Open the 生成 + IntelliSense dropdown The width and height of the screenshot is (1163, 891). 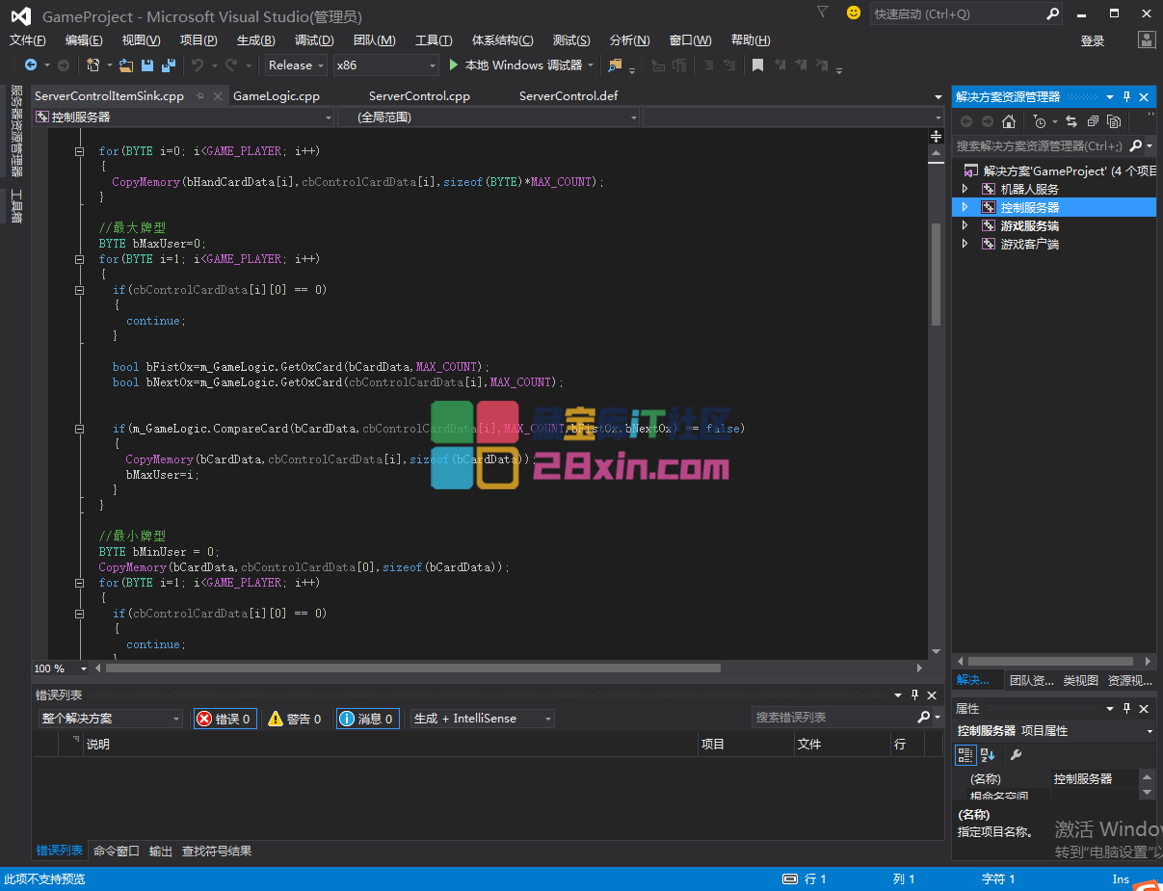click(483, 719)
